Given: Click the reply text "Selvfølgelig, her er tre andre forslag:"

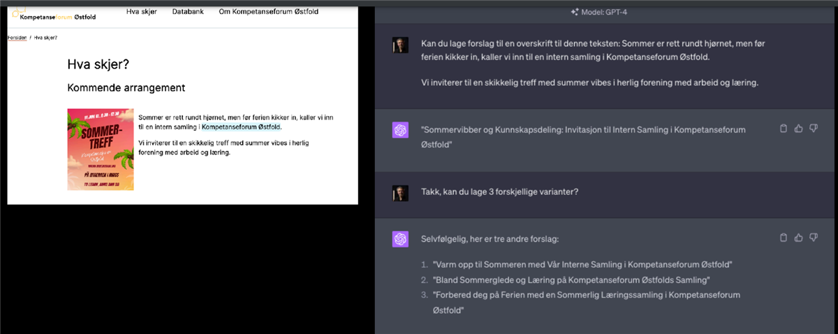Looking at the screenshot, I should (x=490, y=239).
